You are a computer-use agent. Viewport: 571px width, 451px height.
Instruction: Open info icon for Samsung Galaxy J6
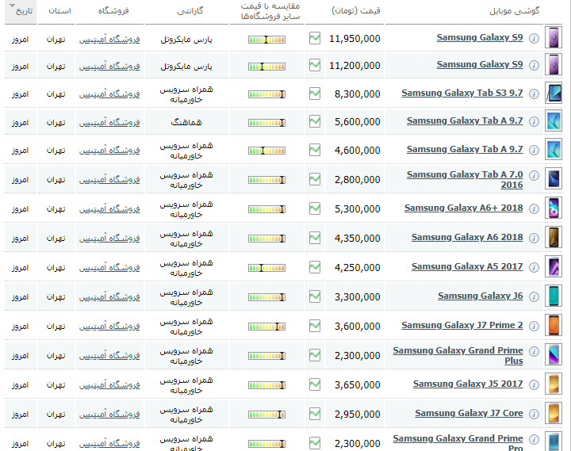pyautogui.click(x=535, y=296)
